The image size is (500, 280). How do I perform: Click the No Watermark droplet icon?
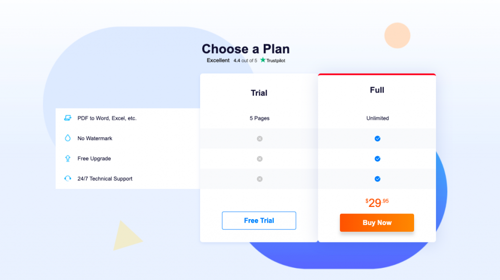coord(67,138)
